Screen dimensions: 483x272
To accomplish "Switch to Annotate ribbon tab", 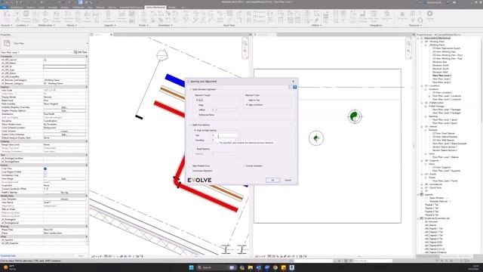I will (x=52, y=7).
